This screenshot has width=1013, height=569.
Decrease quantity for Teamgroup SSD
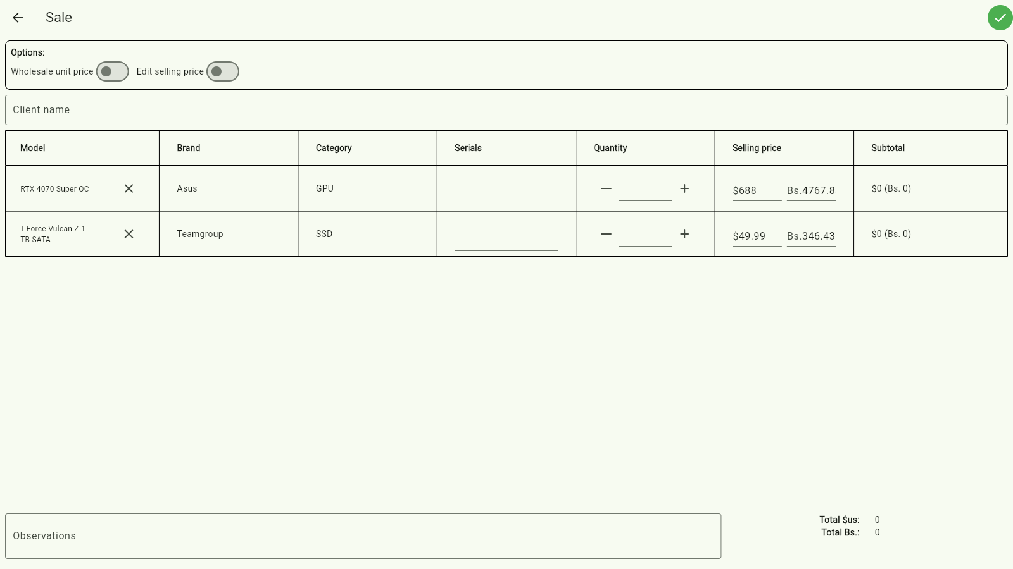tap(606, 234)
